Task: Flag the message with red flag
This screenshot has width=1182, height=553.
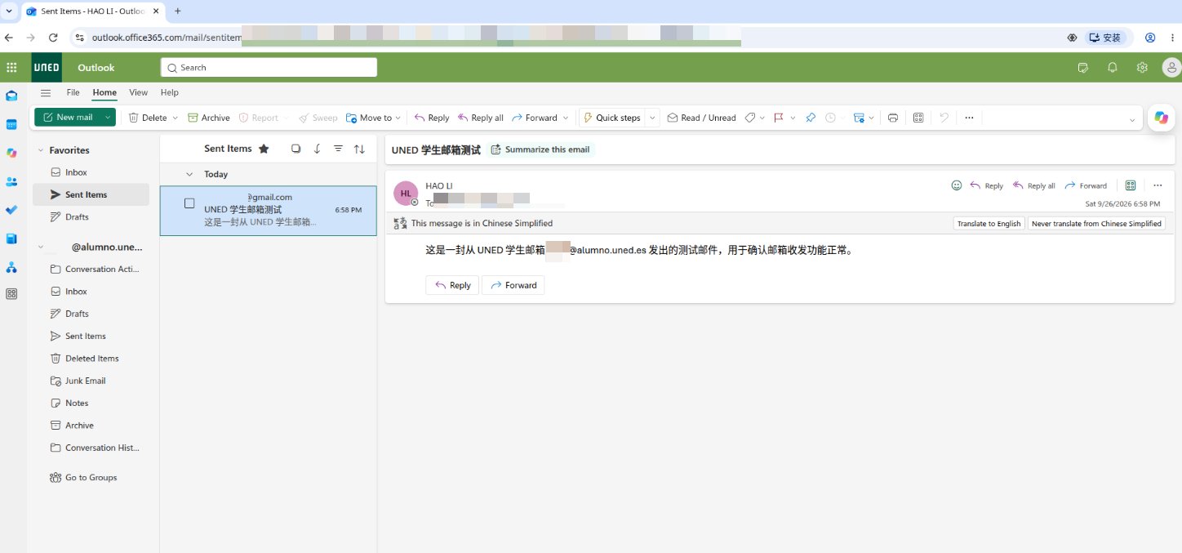Action: (778, 118)
